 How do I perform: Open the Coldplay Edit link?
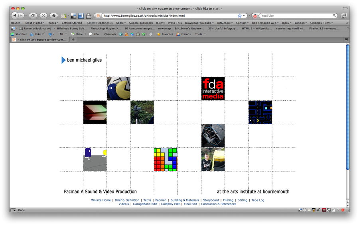170,204
